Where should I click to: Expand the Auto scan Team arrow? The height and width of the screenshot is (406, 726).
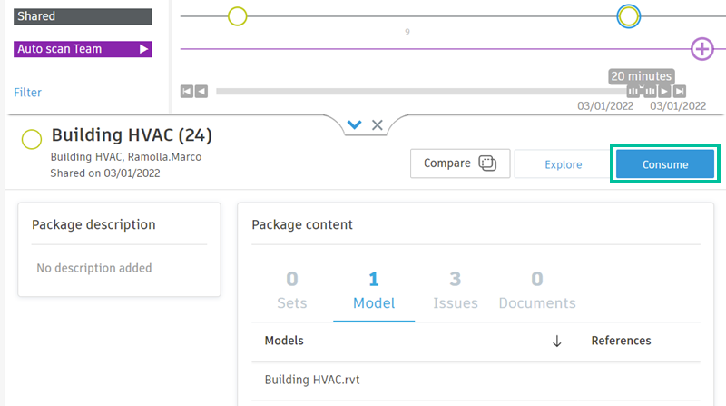(x=143, y=49)
